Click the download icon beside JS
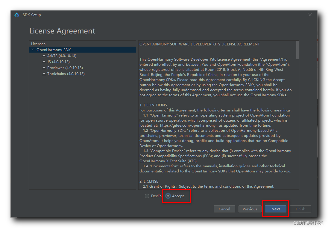328x228 pixels. 44,62
